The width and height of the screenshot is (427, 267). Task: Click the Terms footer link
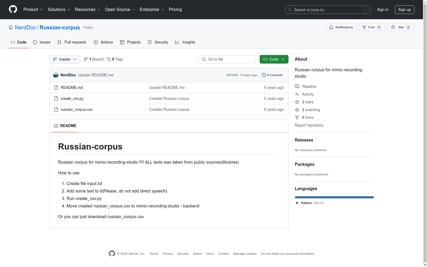pyautogui.click(x=154, y=254)
